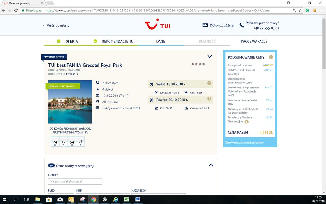This screenshot has height=204, width=326.
Task: Open info icon beside Podsumowanie ceny
Action: pos(271,57)
